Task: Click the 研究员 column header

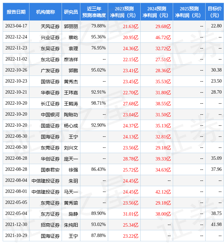Action: point(71,12)
